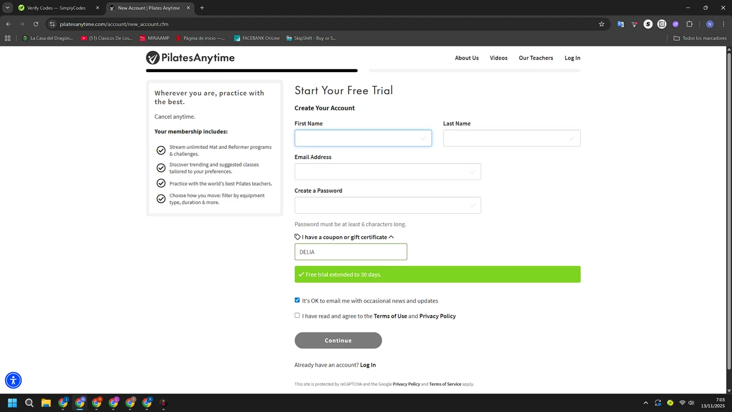Open the Página de inicio Netflix bookmark
The image size is (732, 412).
click(x=200, y=38)
